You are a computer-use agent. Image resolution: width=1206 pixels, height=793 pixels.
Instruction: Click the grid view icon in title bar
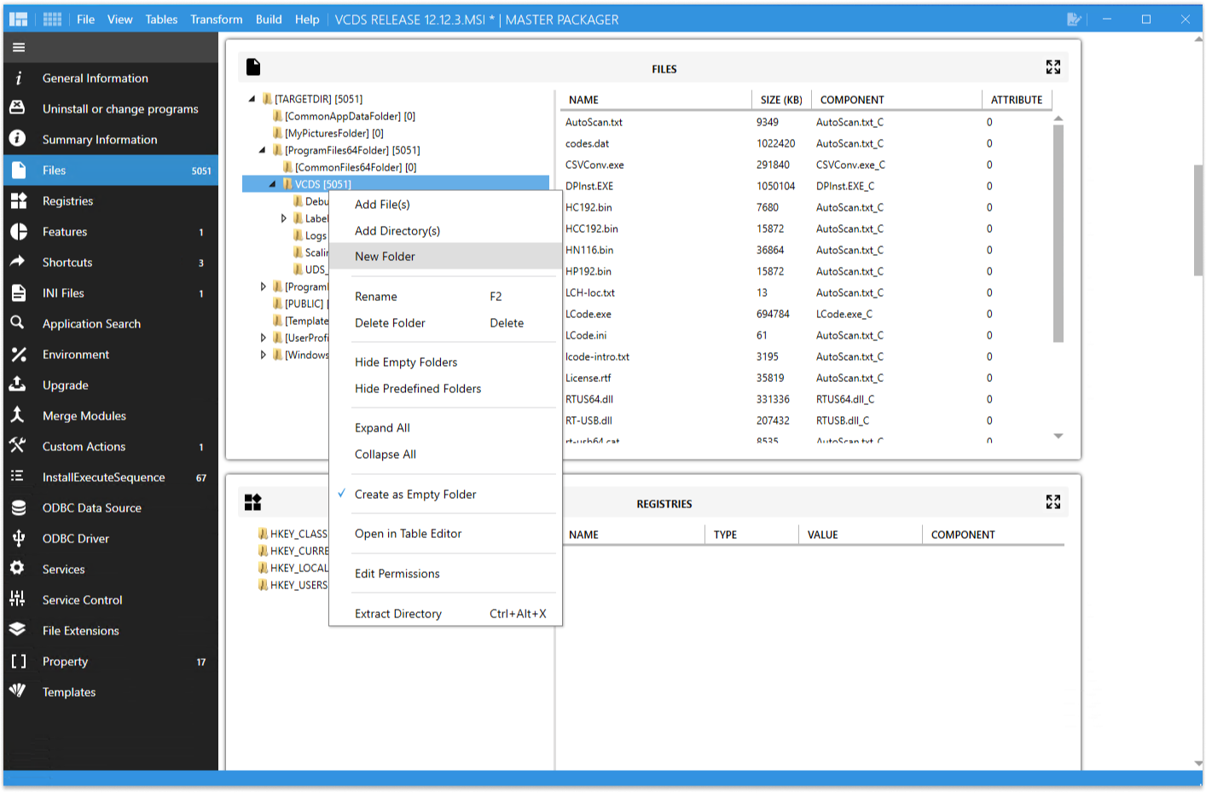(52, 19)
